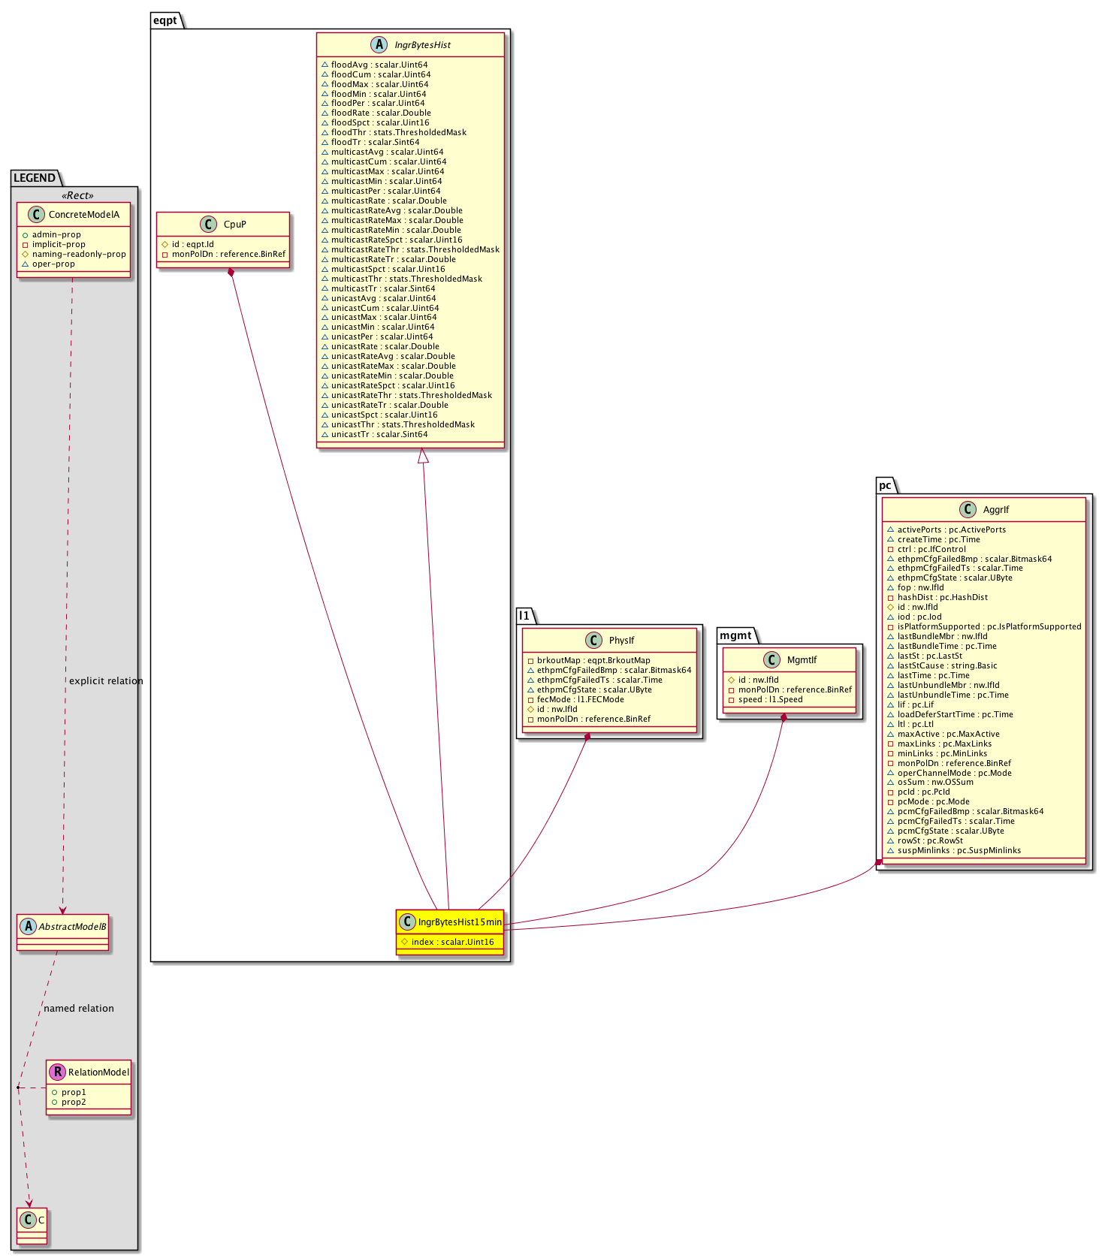
Task: Click the floodAvg attribute in IngrBytesHist
Action: 379,65
